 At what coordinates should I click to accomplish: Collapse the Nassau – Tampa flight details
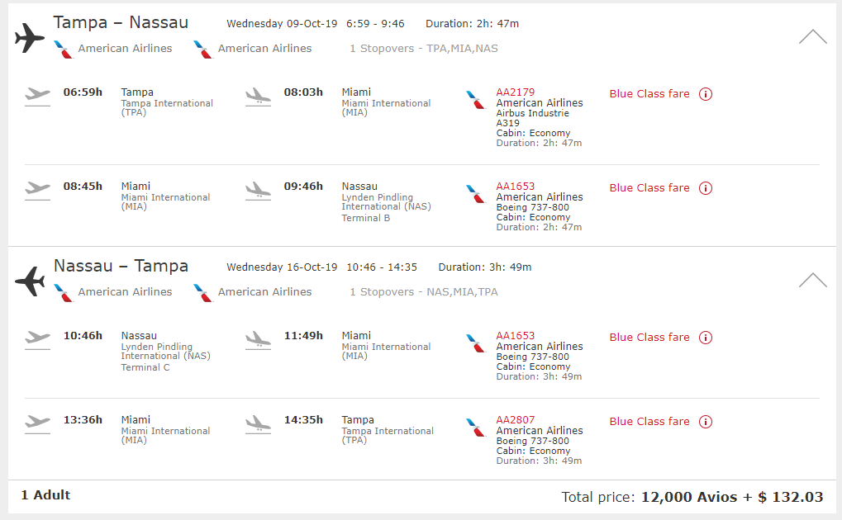[x=812, y=280]
